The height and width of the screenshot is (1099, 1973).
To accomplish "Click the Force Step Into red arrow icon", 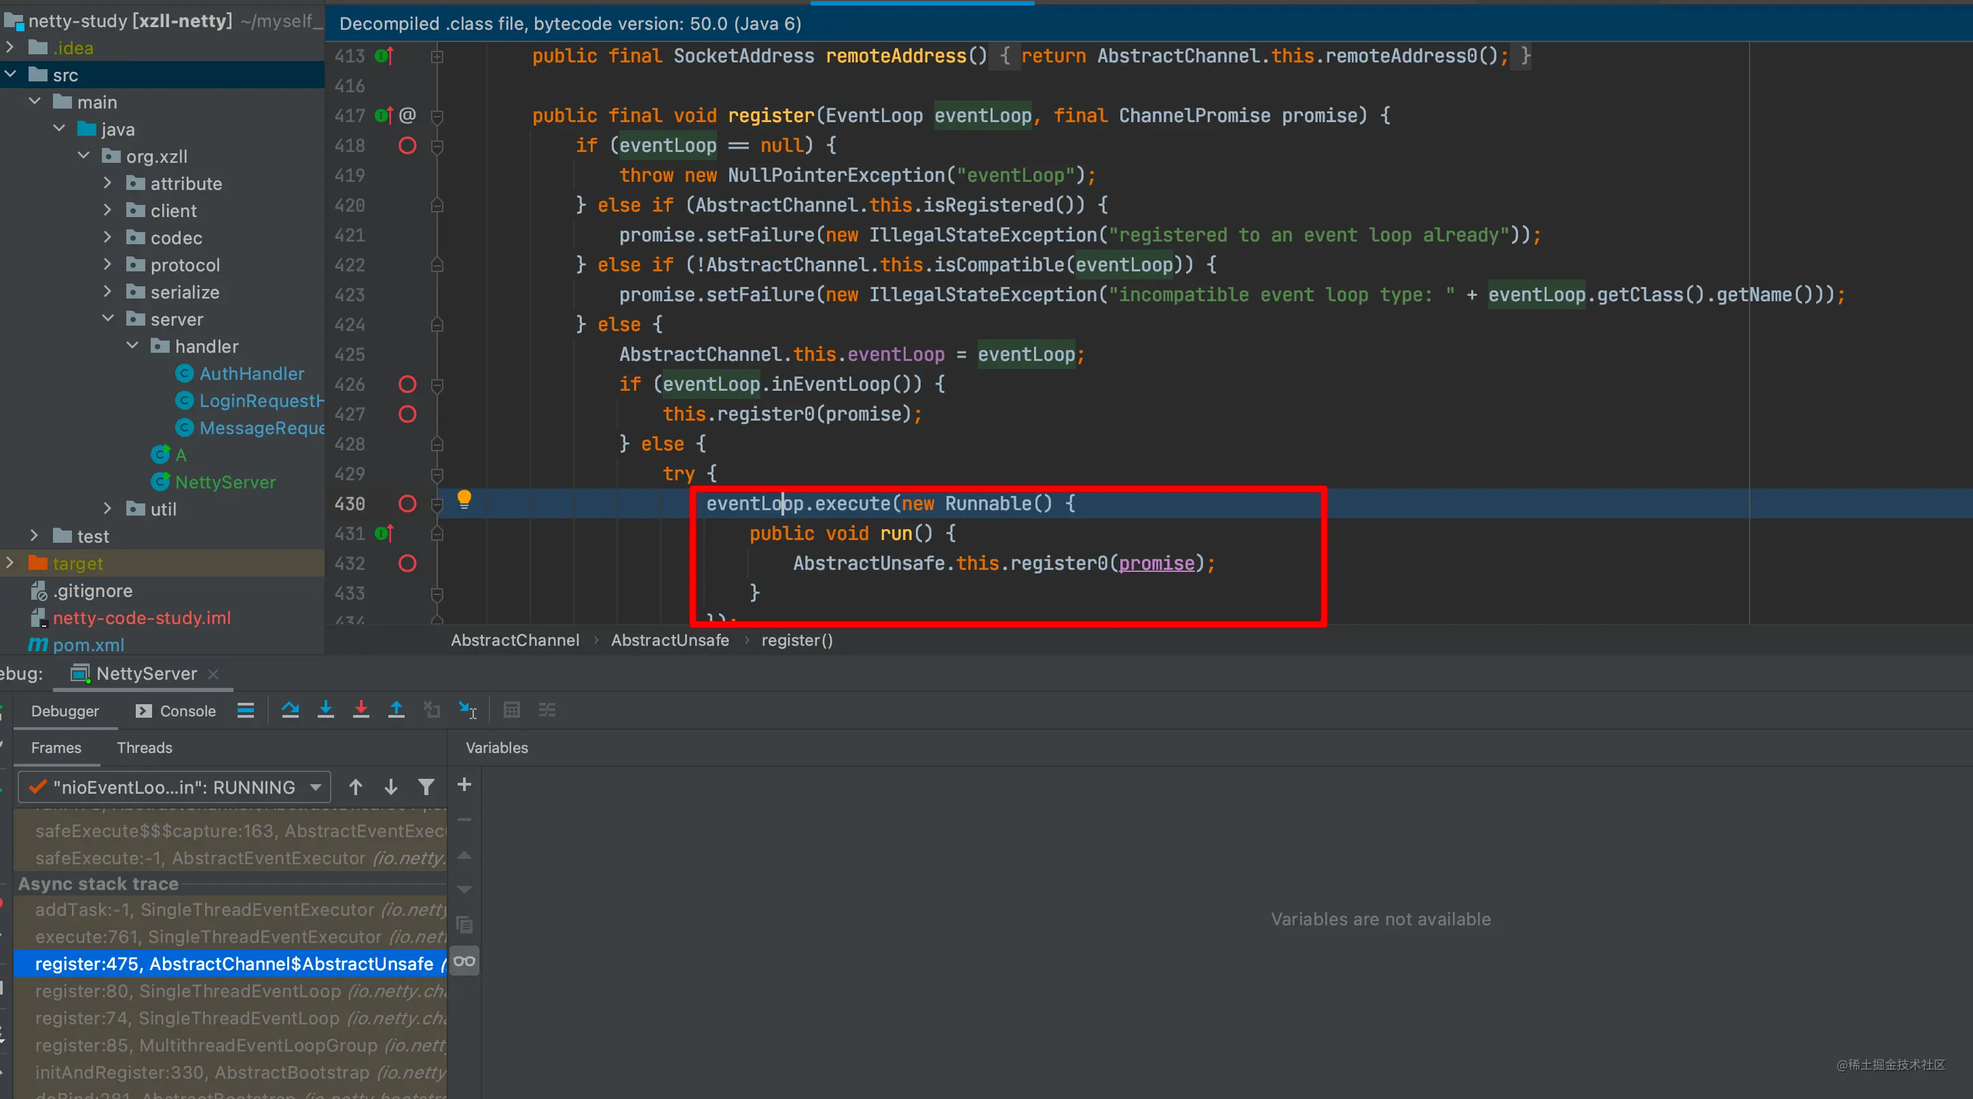I will (x=361, y=710).
